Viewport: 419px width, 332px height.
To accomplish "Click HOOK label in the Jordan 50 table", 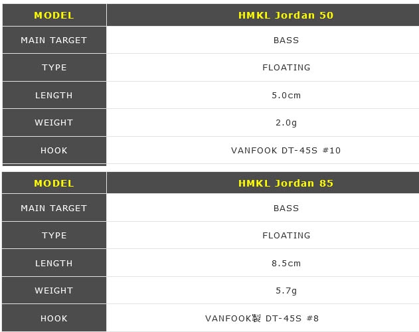I will point(54,150).
